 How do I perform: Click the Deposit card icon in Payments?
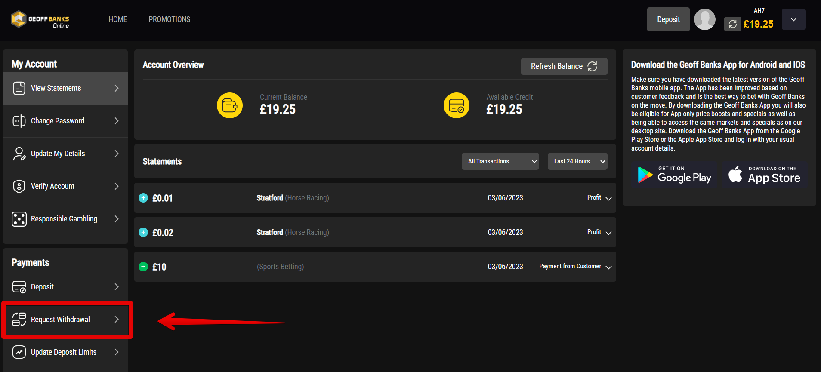[19, 287]
